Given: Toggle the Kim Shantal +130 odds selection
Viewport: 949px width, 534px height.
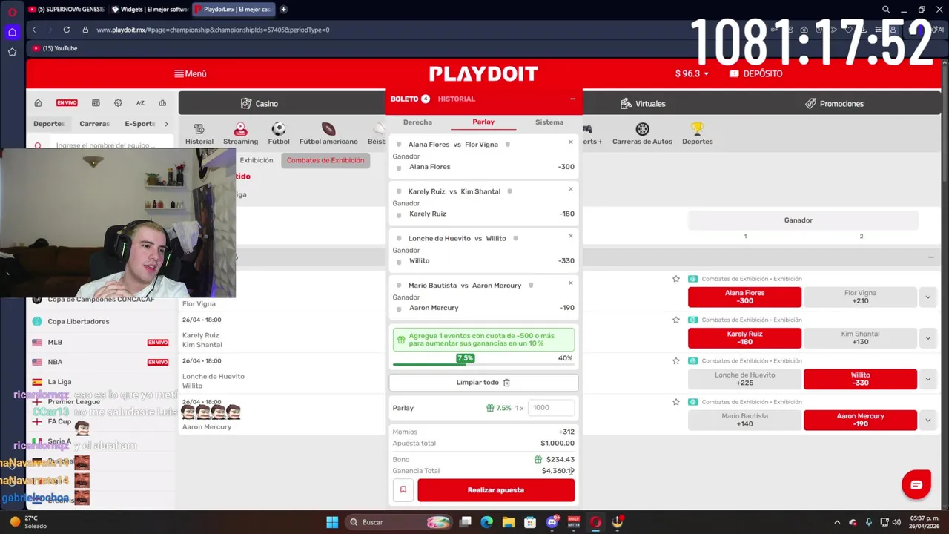Looking at the screenshot, I should click(860, 337).
